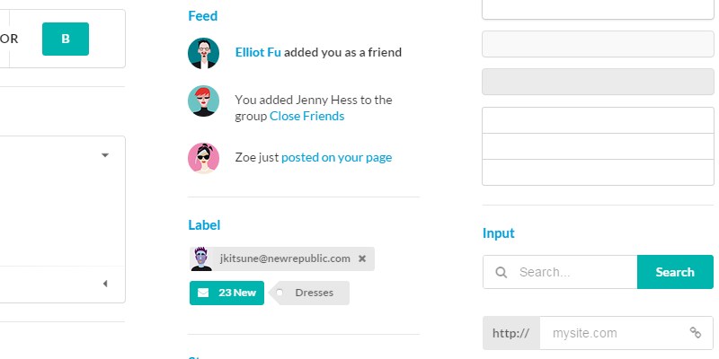
Task: Click the avatar on the jkitsune email label
Action: (202, 258)
